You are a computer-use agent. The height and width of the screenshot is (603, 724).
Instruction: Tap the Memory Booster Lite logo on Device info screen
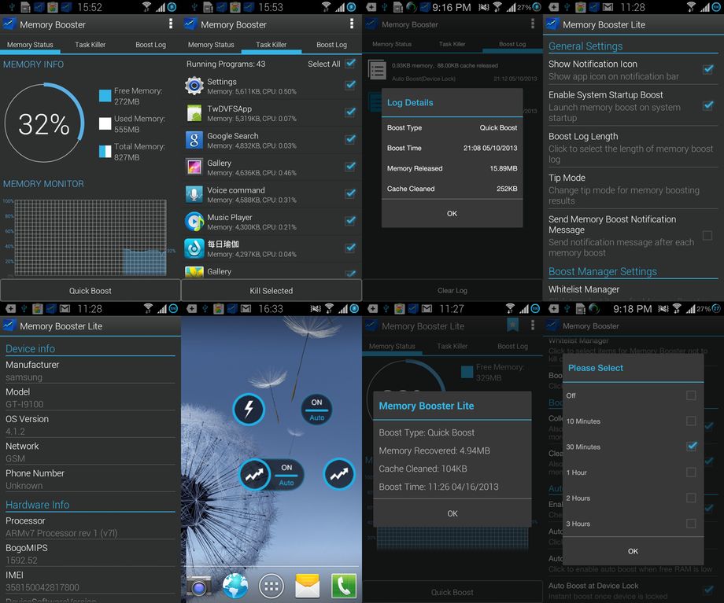(x=9, y=325)
